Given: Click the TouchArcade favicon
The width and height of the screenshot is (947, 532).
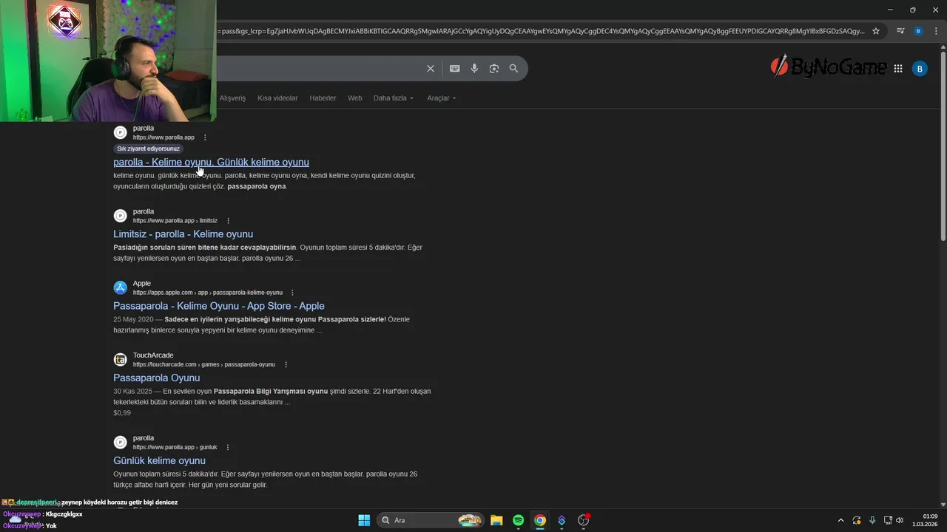Looking at the screenshot, I should point(120,359).
